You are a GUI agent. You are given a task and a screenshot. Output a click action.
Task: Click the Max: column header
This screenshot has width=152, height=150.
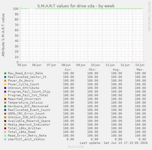pos(140,70)
